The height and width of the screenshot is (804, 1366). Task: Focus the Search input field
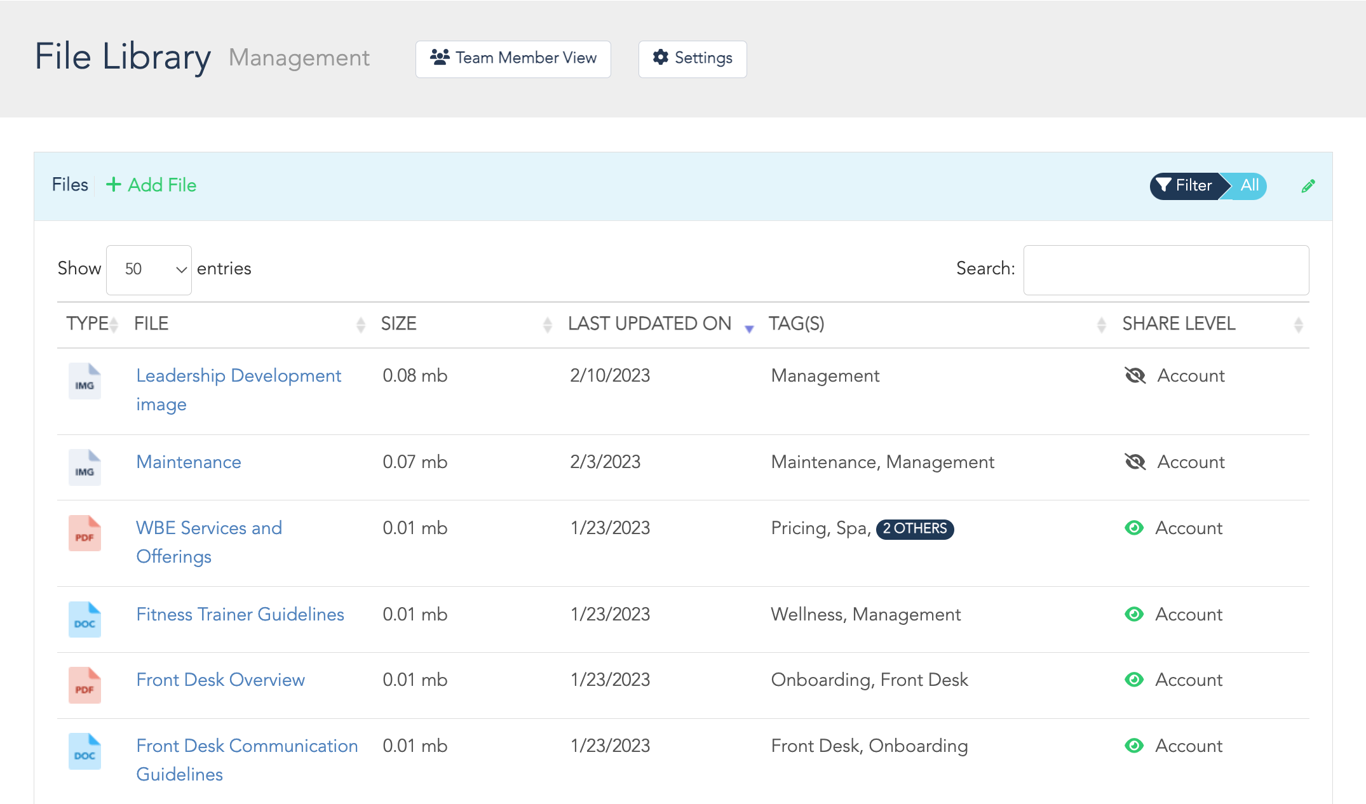(1166, 270)
